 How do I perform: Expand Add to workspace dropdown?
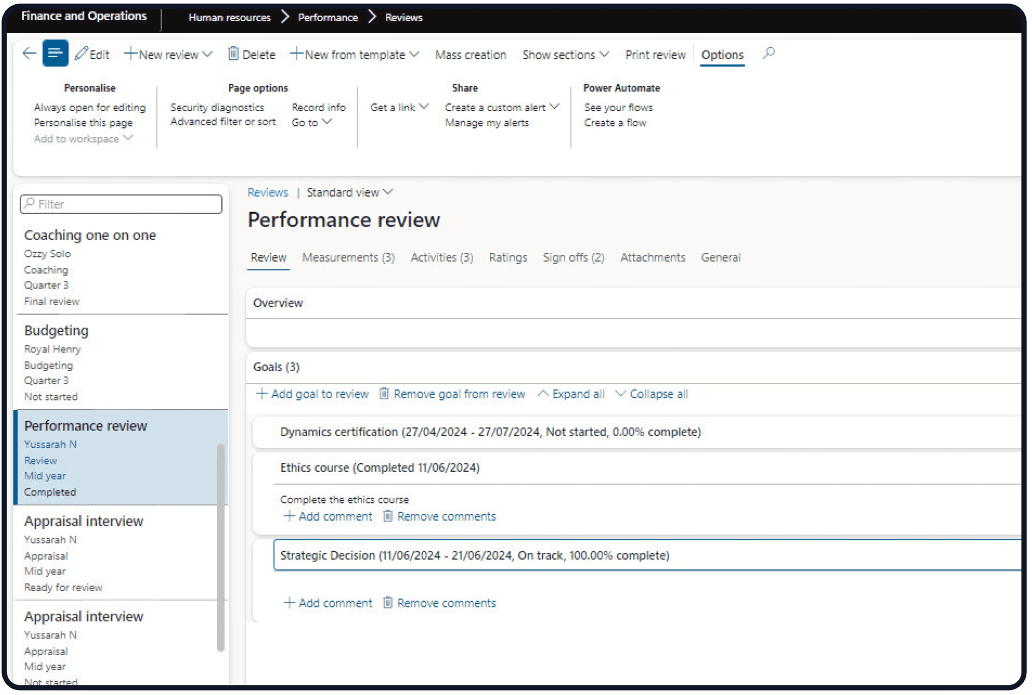pos(84,138)
